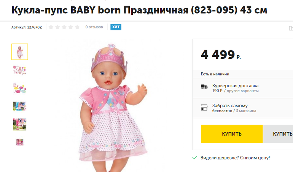Click the gray КУПИТЬ button
This screenshot has width=293, height=172.
[x=278, y=134]
